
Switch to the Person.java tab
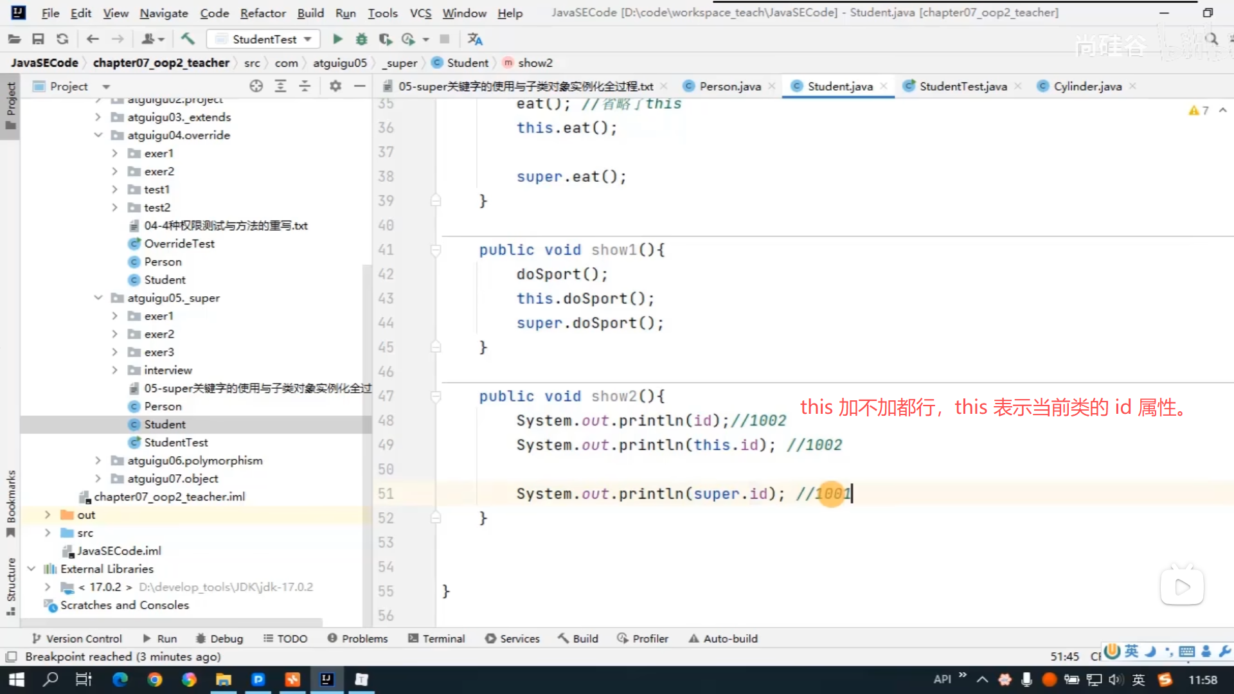(x=729, y=86)
